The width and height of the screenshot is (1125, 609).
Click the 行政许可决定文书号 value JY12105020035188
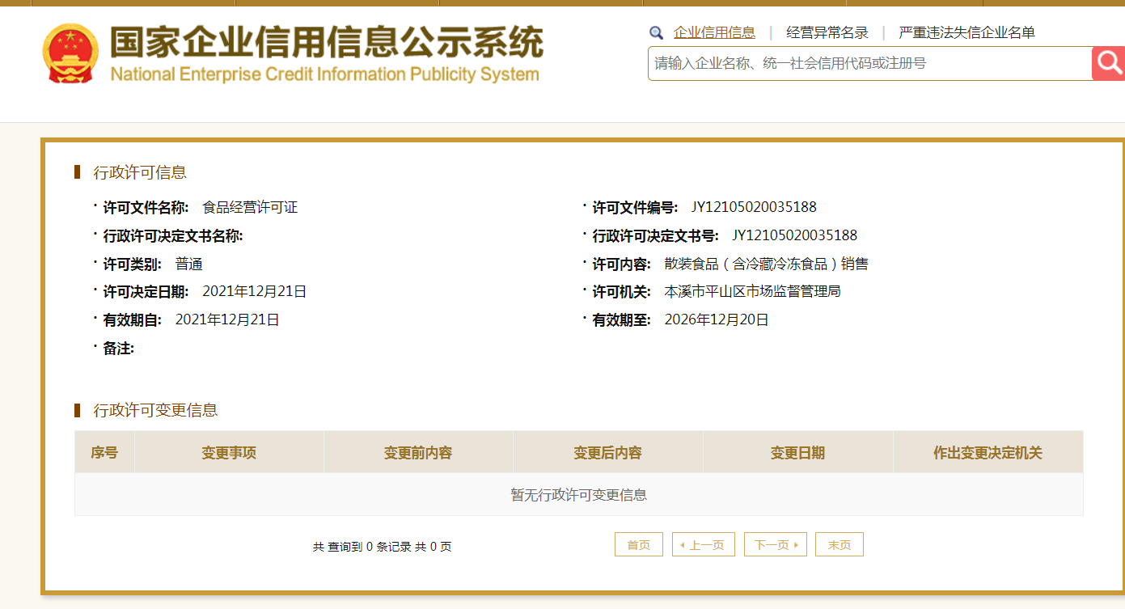795,235
